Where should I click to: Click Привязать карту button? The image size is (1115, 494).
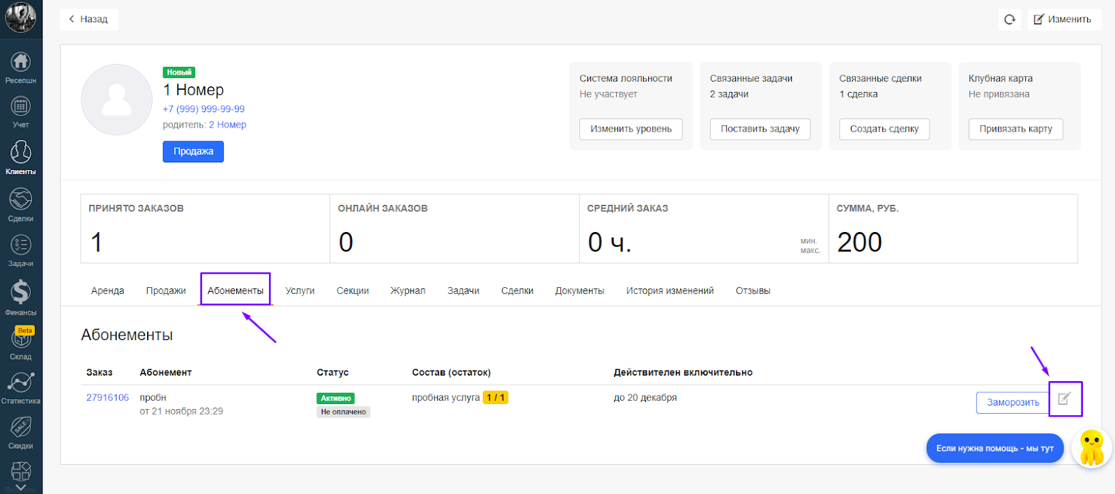tap(1015, 129)
